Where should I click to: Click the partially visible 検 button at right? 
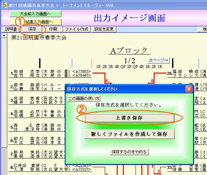tap(203, 29)
